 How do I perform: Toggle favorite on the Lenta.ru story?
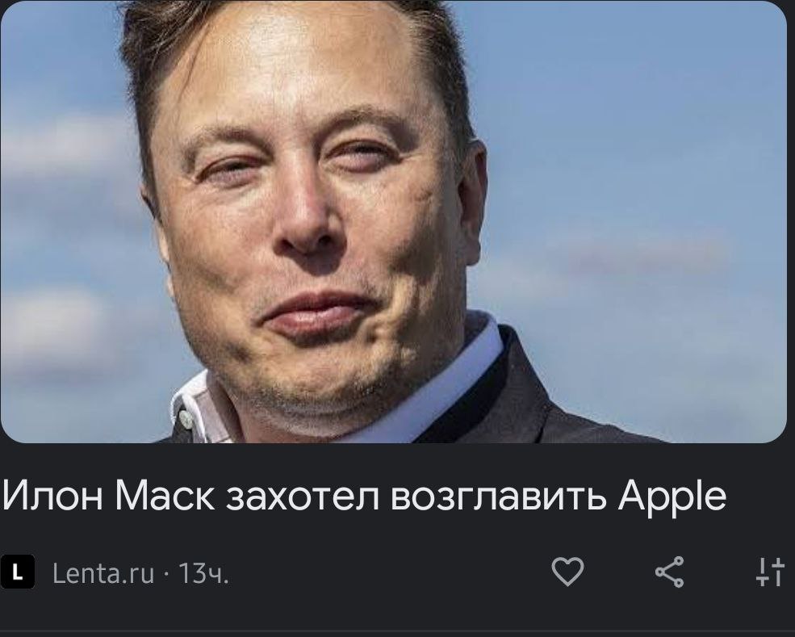pyautogui.click(x=567, y=572)
